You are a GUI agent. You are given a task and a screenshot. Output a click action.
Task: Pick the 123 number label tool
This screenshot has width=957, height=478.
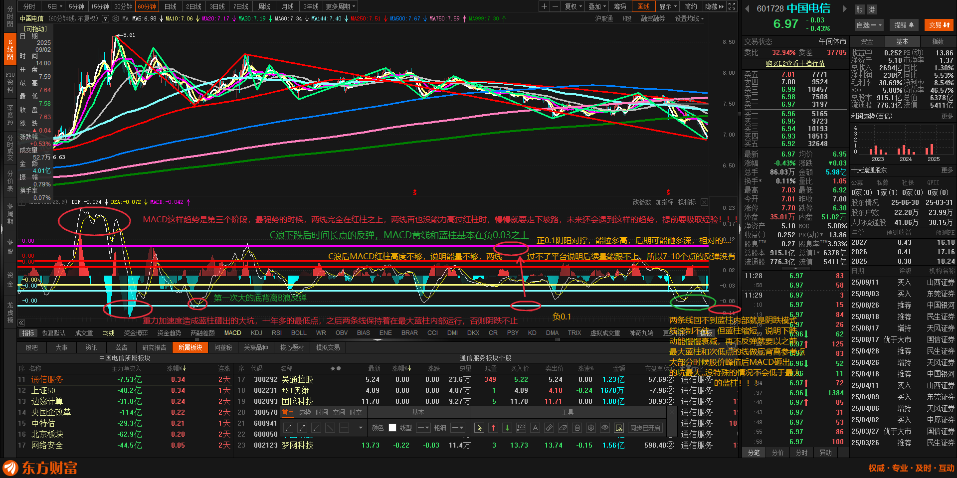[521, 428]
